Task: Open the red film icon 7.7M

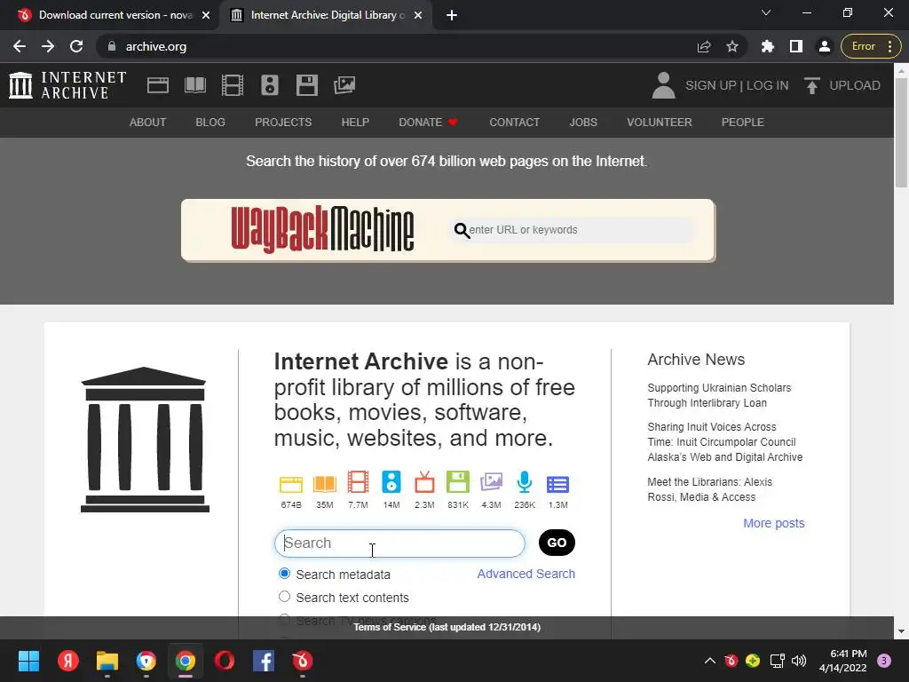Action: click(359, 482)
